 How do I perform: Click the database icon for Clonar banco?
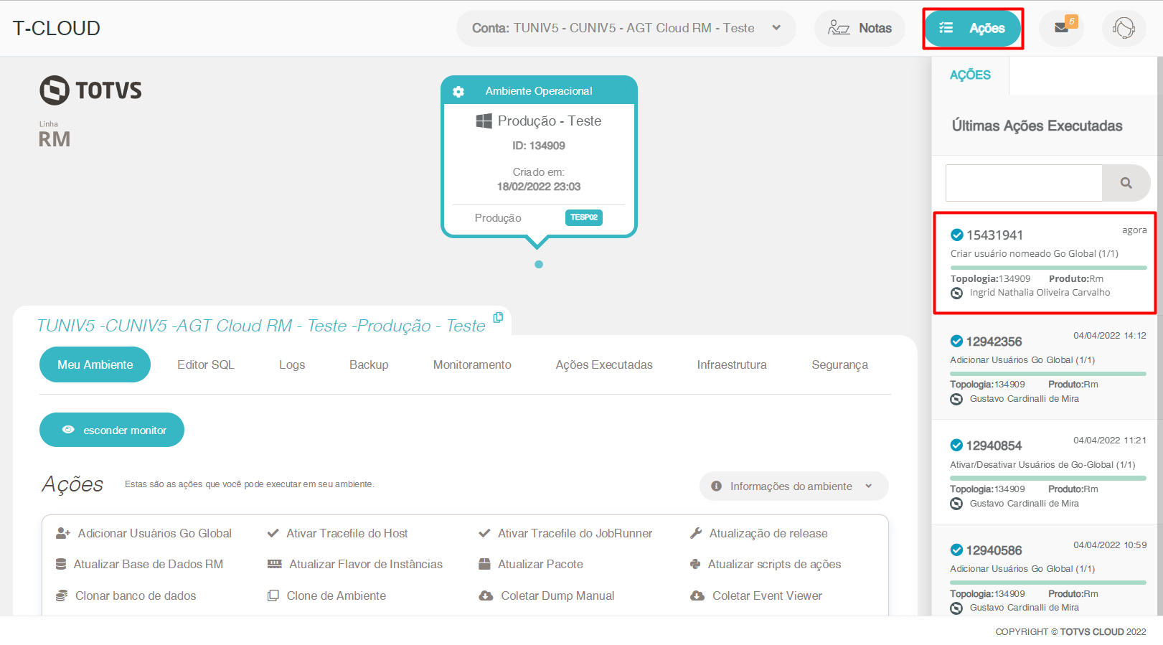(x=62, y=595)
